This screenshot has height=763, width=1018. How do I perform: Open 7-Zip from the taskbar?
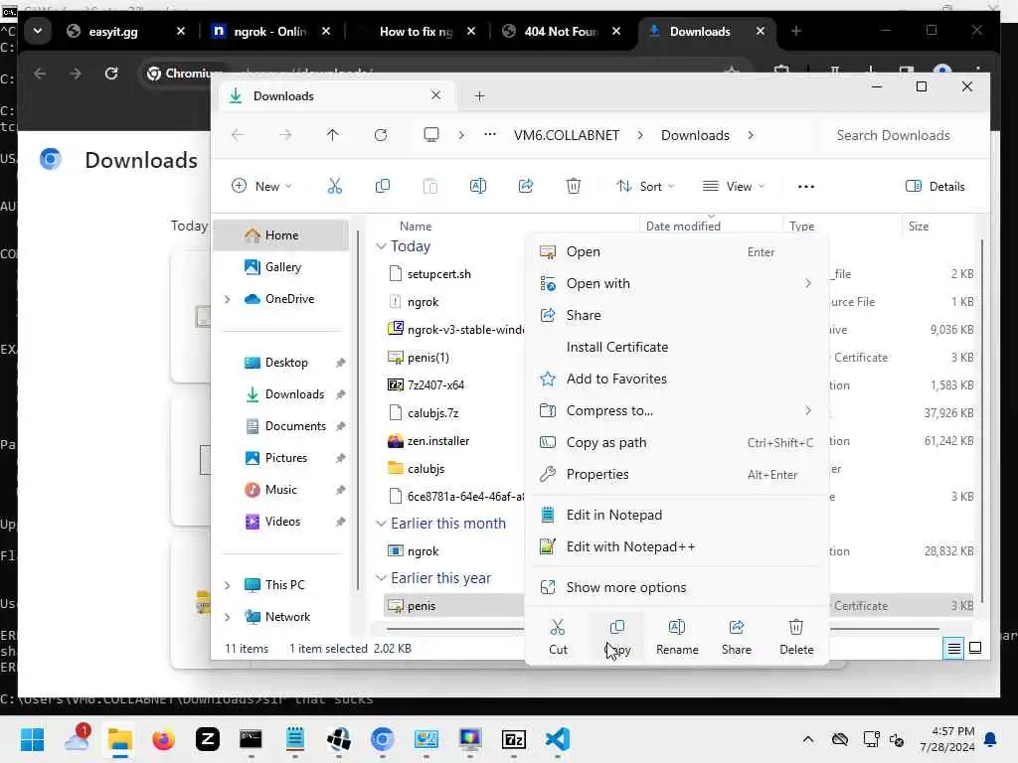coord(514,739)
